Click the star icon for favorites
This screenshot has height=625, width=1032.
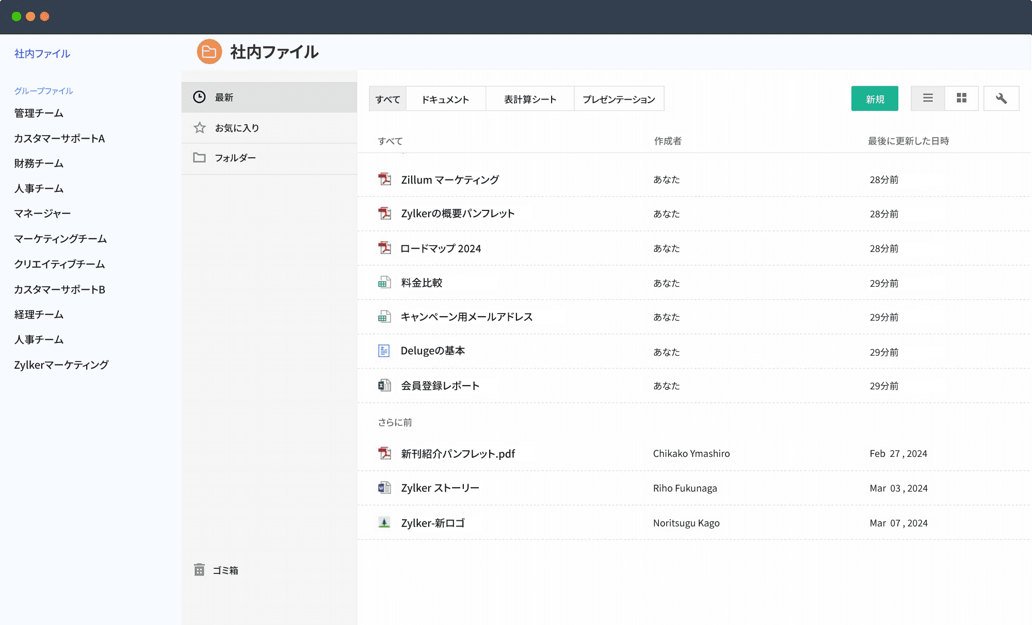[x=199, y=128]
